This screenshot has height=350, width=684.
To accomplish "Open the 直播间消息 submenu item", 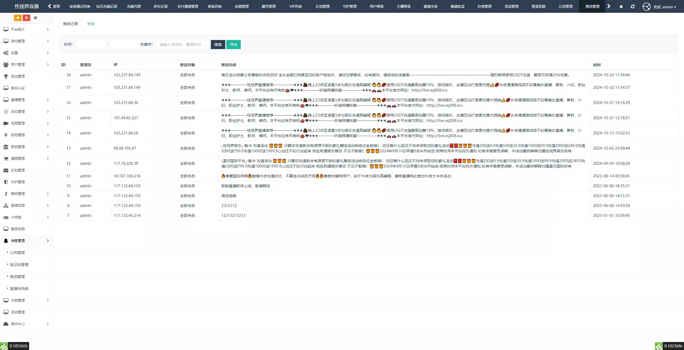I will click(19, 289).
